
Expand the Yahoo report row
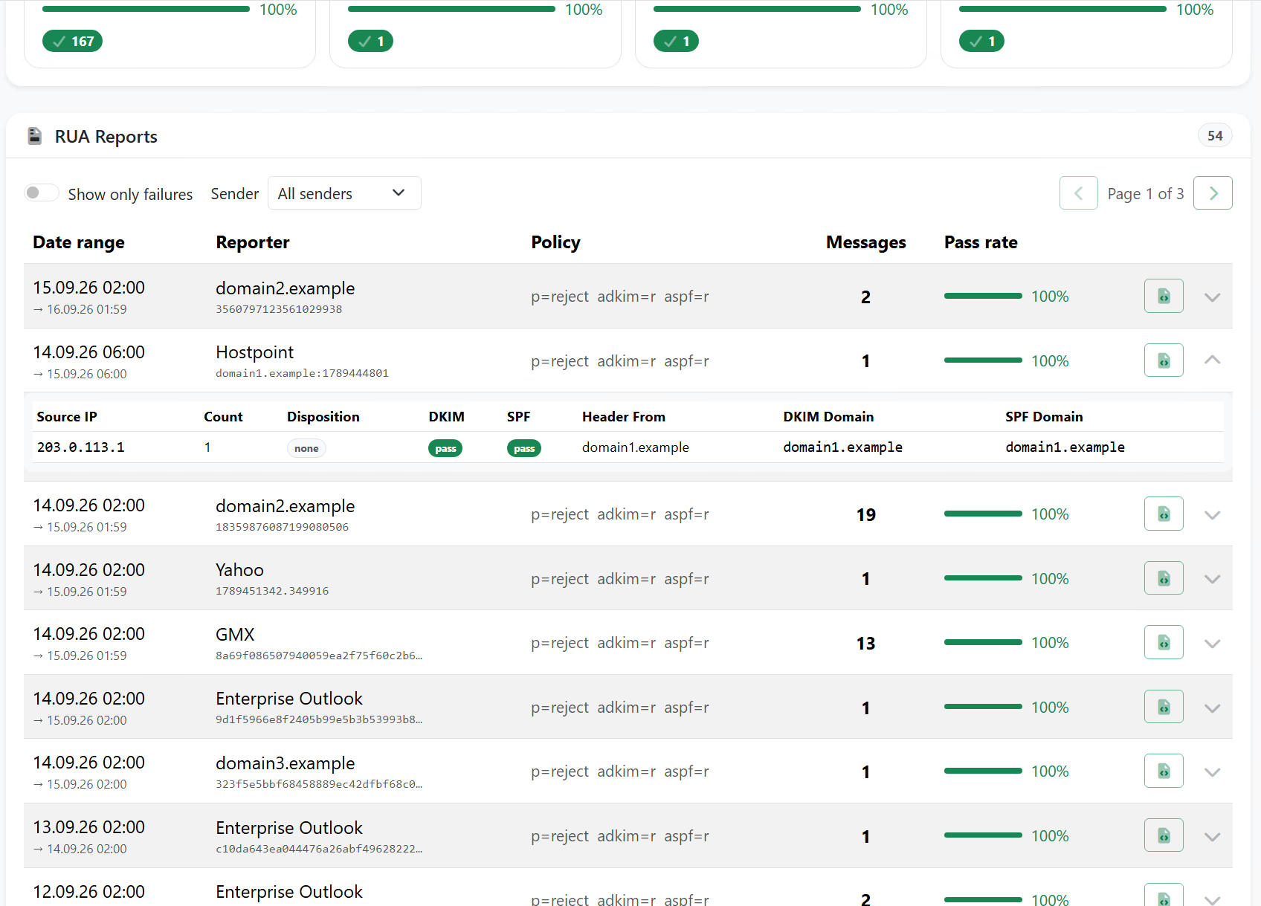pyautogui.click(x=1212, y=580)
